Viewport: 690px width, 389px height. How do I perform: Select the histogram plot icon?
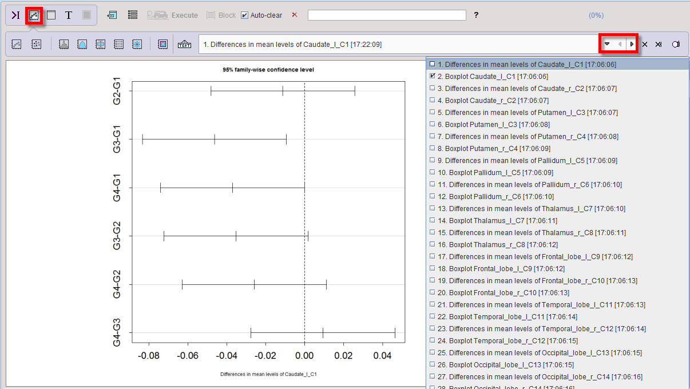click(x=64, y=44)
